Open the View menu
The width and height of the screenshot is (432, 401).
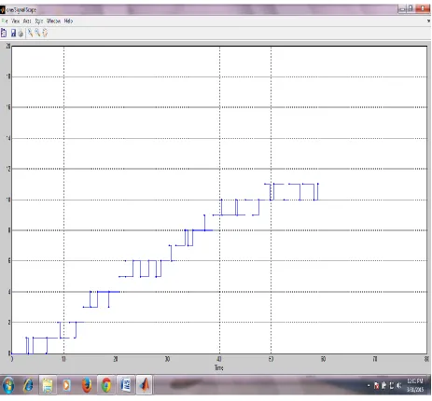click(16, 21)
